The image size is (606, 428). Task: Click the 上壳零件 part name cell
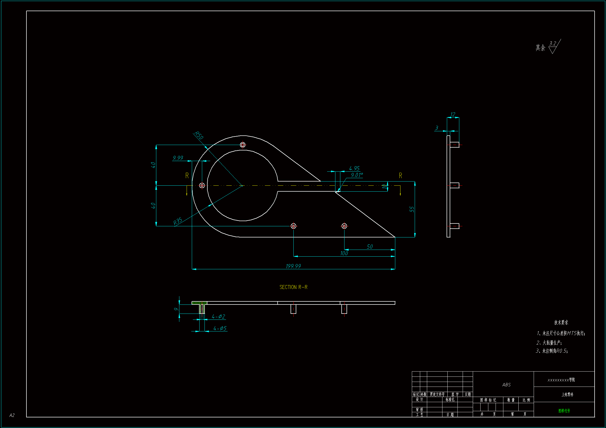[567, 395]
